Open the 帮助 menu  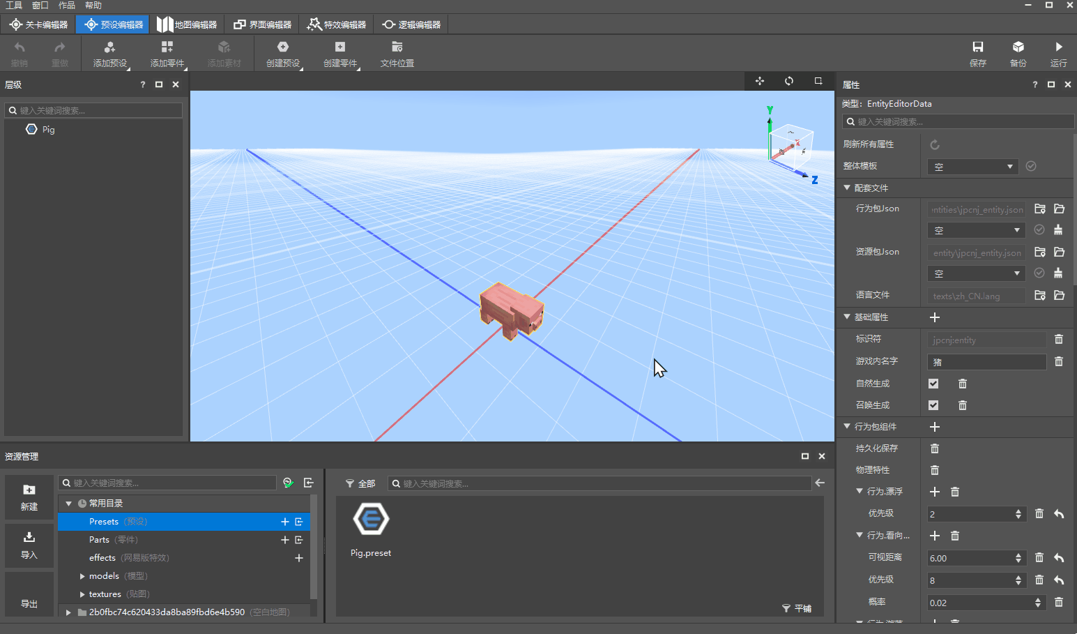[x=93, y=5]
